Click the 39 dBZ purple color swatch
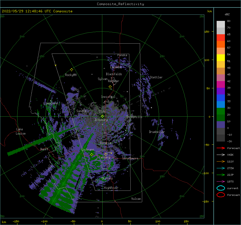This screenshot has width=241, height=225. point(221,91)
